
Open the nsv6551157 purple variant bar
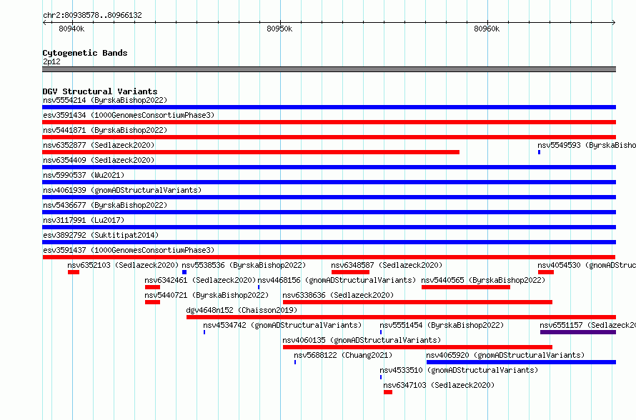(578, 332)
